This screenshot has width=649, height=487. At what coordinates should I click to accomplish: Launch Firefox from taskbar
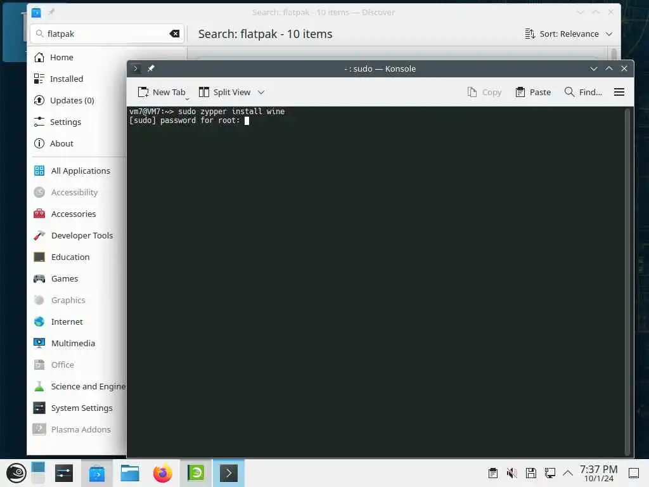click(x=163, y=473)
